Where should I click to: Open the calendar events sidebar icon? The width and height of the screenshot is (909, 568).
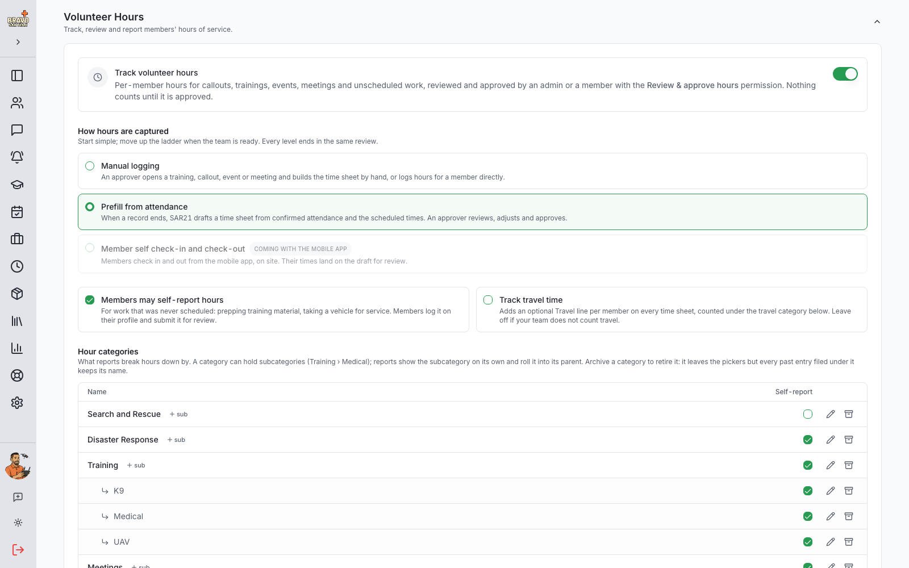17,212
